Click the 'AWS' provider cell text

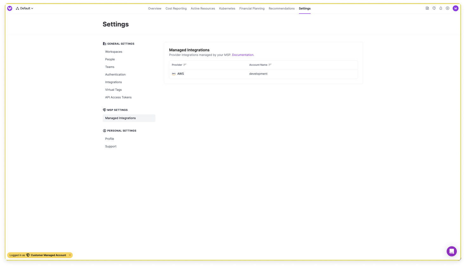pos(181,74)
